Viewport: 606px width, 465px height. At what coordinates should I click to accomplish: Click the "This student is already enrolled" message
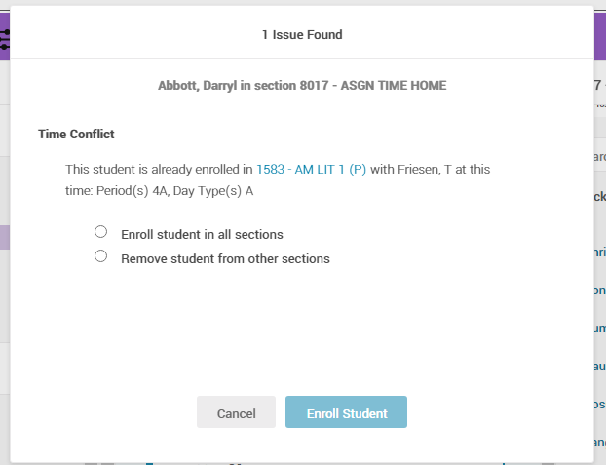click(158, 169)
